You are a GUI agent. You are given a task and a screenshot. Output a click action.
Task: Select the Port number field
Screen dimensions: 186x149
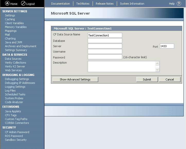[167, 46]
